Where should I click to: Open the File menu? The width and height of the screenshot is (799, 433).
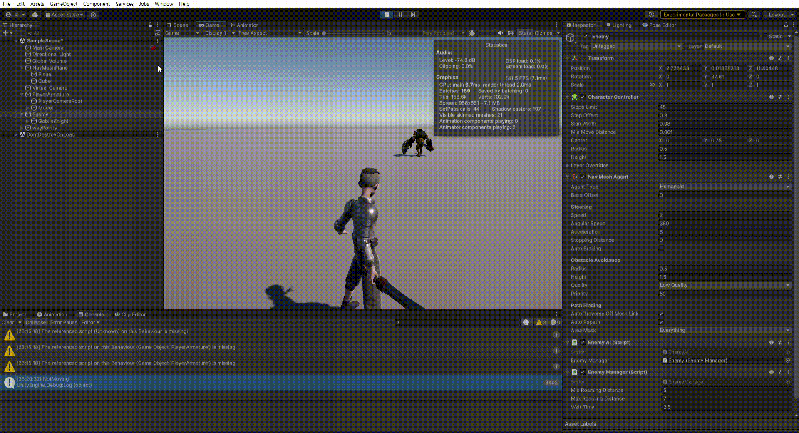[7, 4]
